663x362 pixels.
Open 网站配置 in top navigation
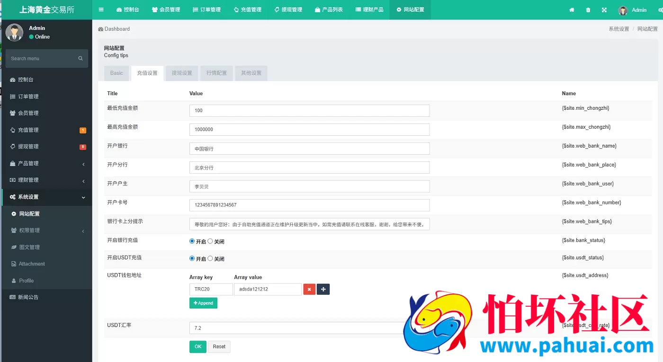click(410, 10)
